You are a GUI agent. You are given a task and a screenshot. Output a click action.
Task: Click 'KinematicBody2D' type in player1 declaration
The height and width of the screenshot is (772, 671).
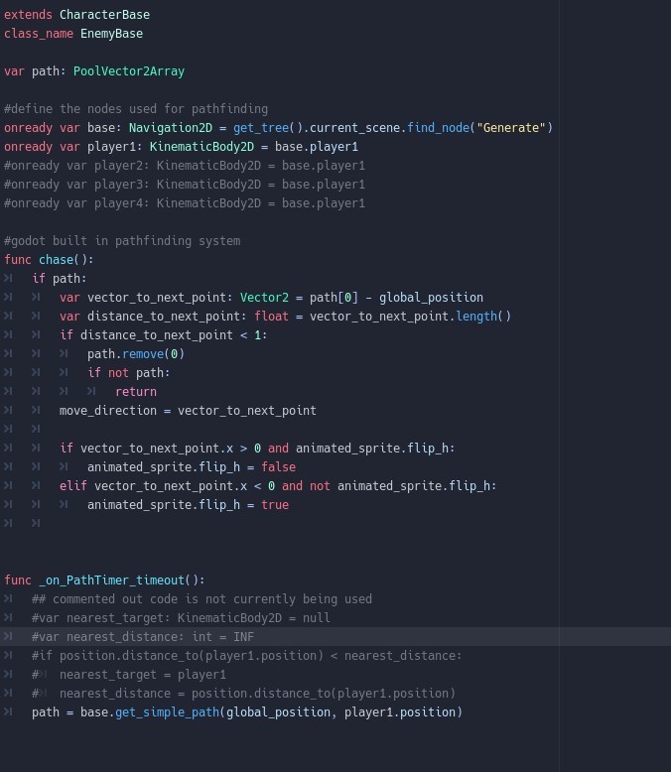click(x=201, y=147)
